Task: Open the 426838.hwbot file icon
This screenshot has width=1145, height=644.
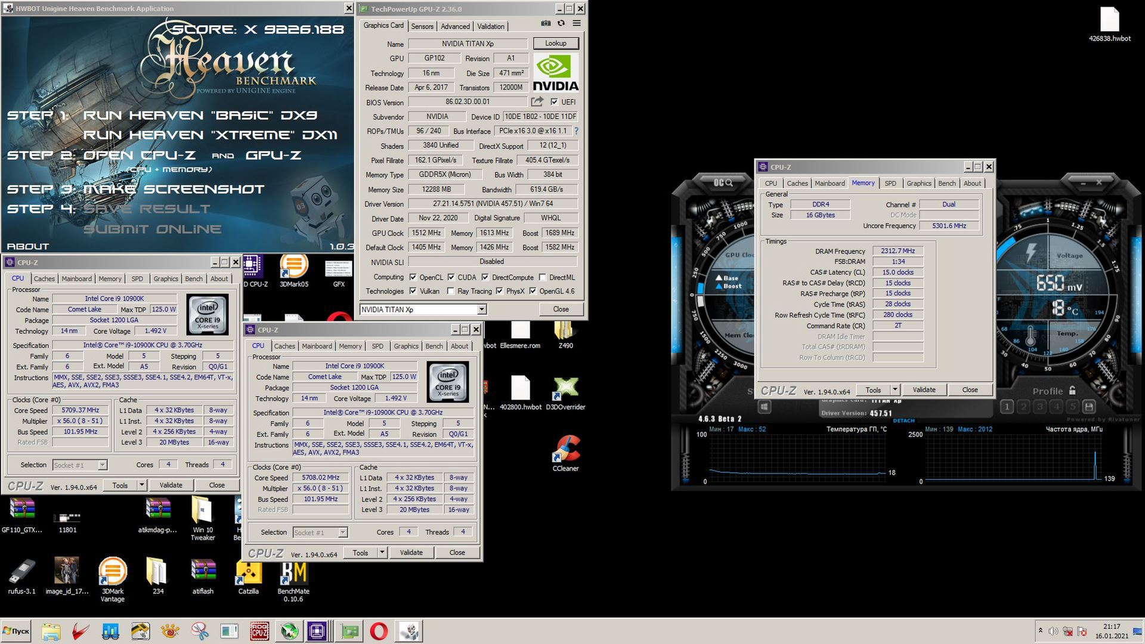Action: (1110, 24)
